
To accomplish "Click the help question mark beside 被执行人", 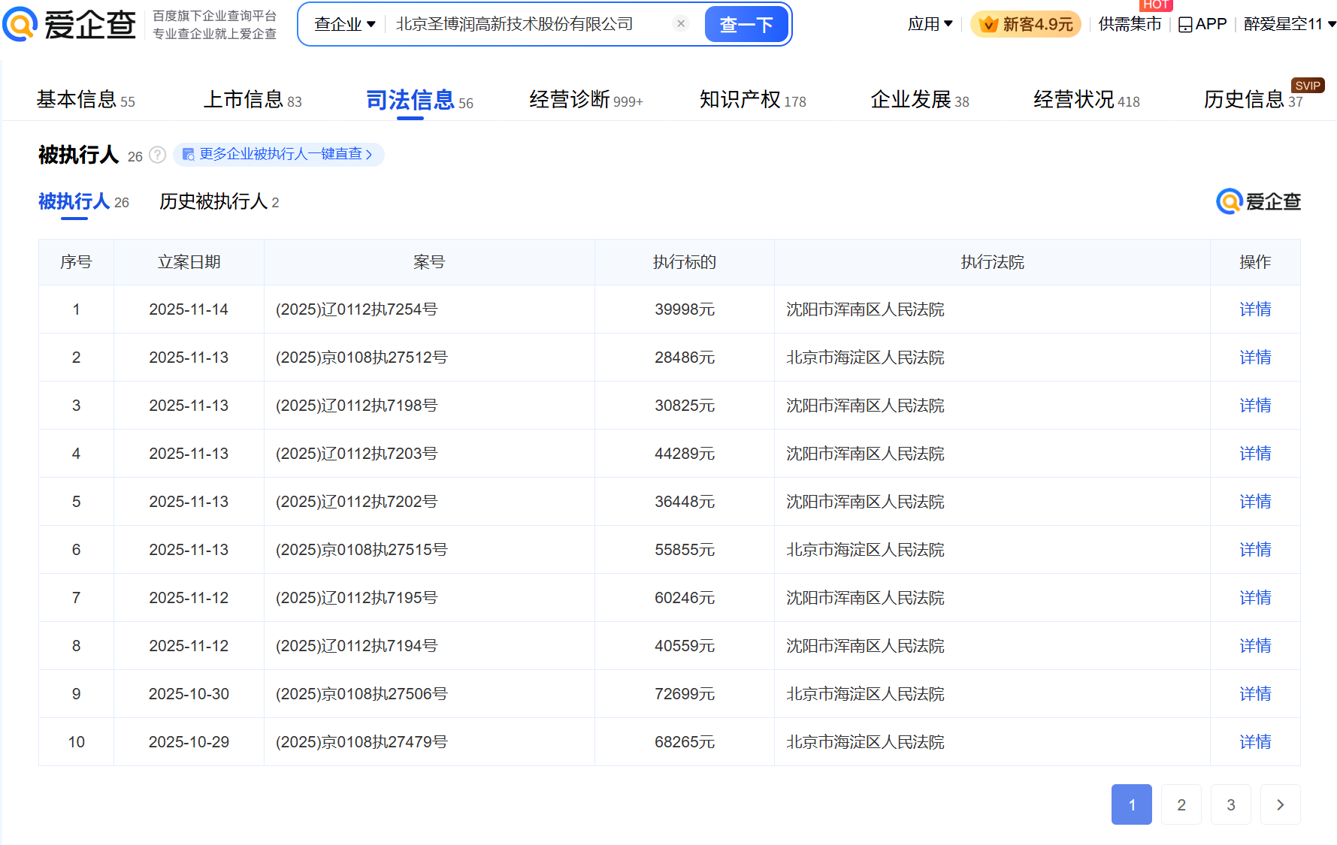I will coord(157,155).
